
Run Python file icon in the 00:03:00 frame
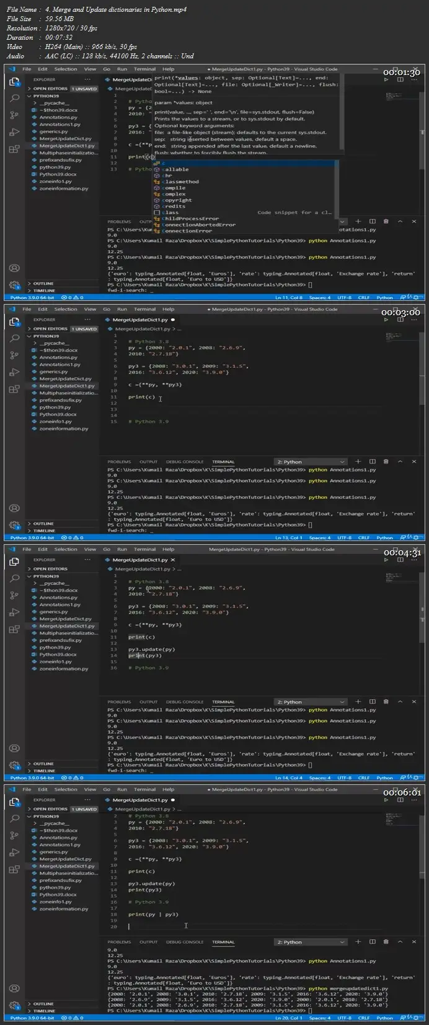tap(386, 320)
